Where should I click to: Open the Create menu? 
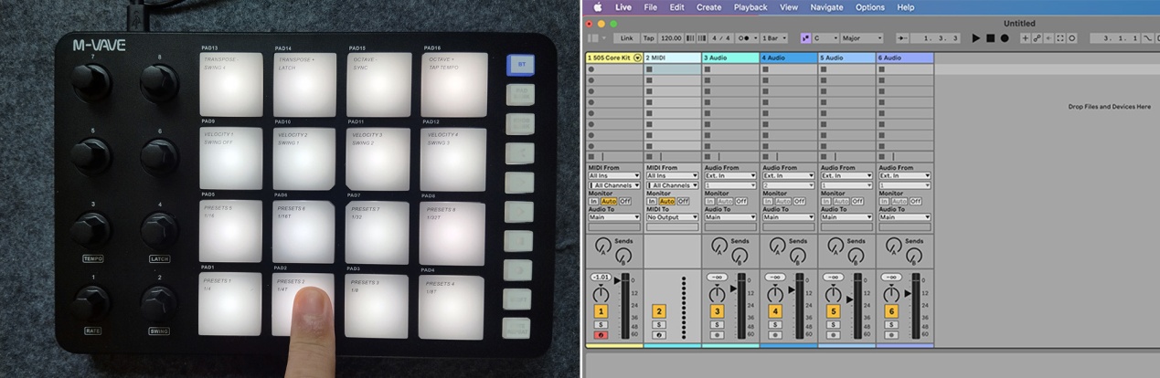pyautogui.click(x=708, y=7)
